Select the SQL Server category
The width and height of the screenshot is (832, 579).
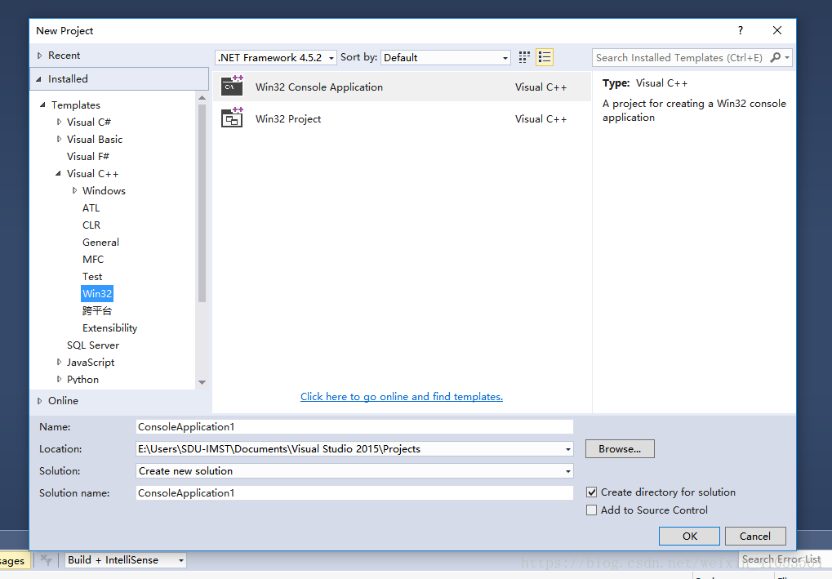(93, 345)
